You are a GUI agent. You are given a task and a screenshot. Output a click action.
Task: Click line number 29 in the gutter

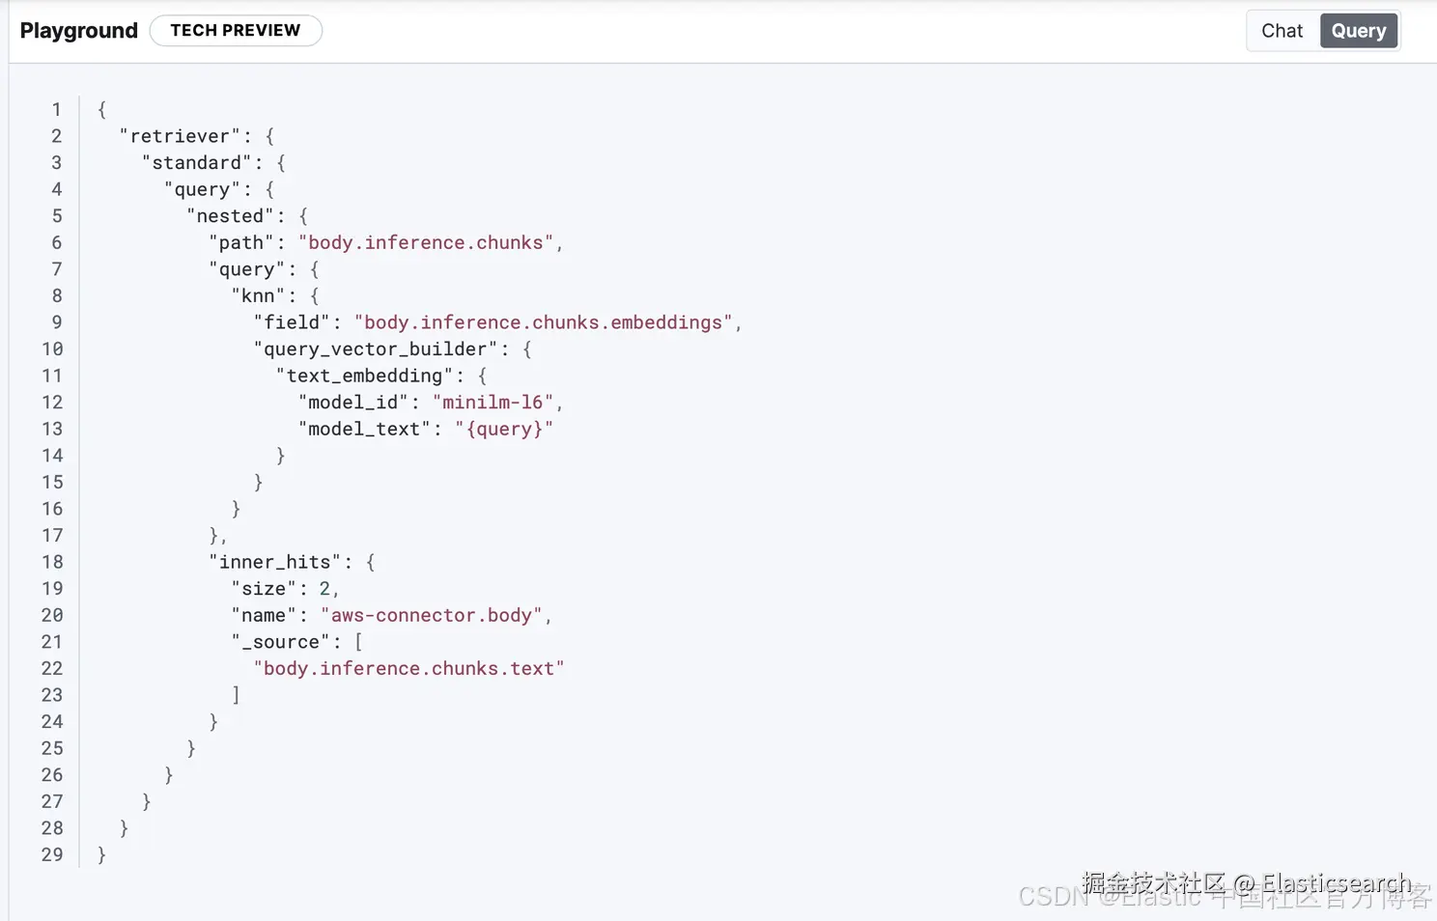coord(52,855)
